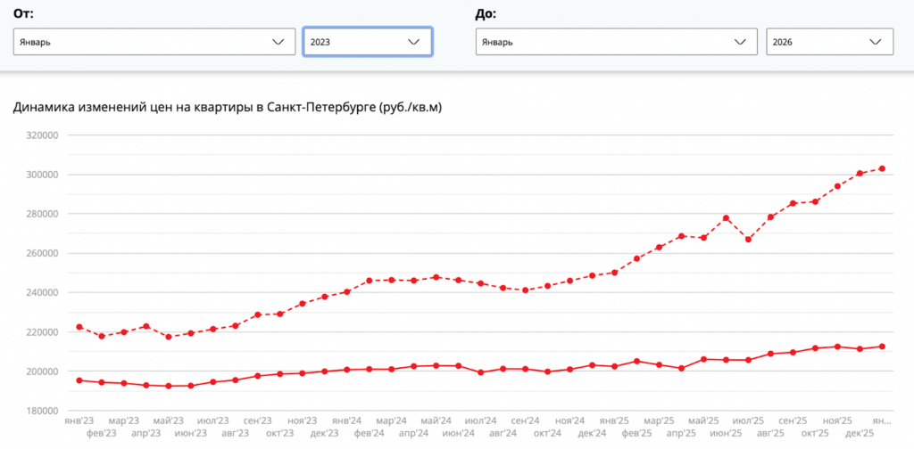Screen dimensions: 914x449
Task: Click the dashed-line point at май'24
Action: click(436, 277)
